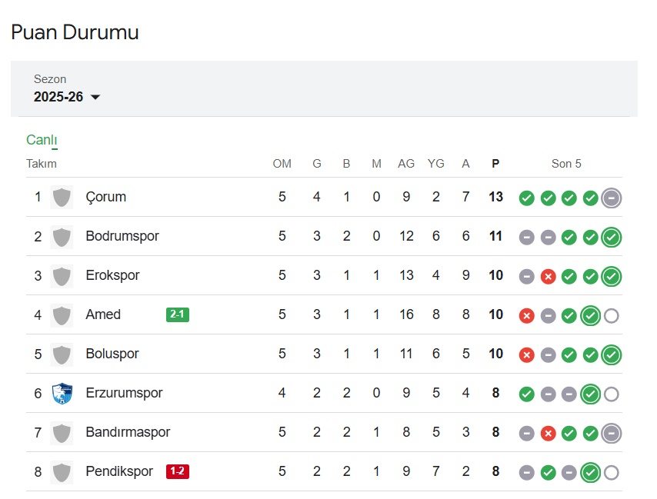Select the Canlı tab
Screen dimensions: 657x499
(x=42, y=140)
